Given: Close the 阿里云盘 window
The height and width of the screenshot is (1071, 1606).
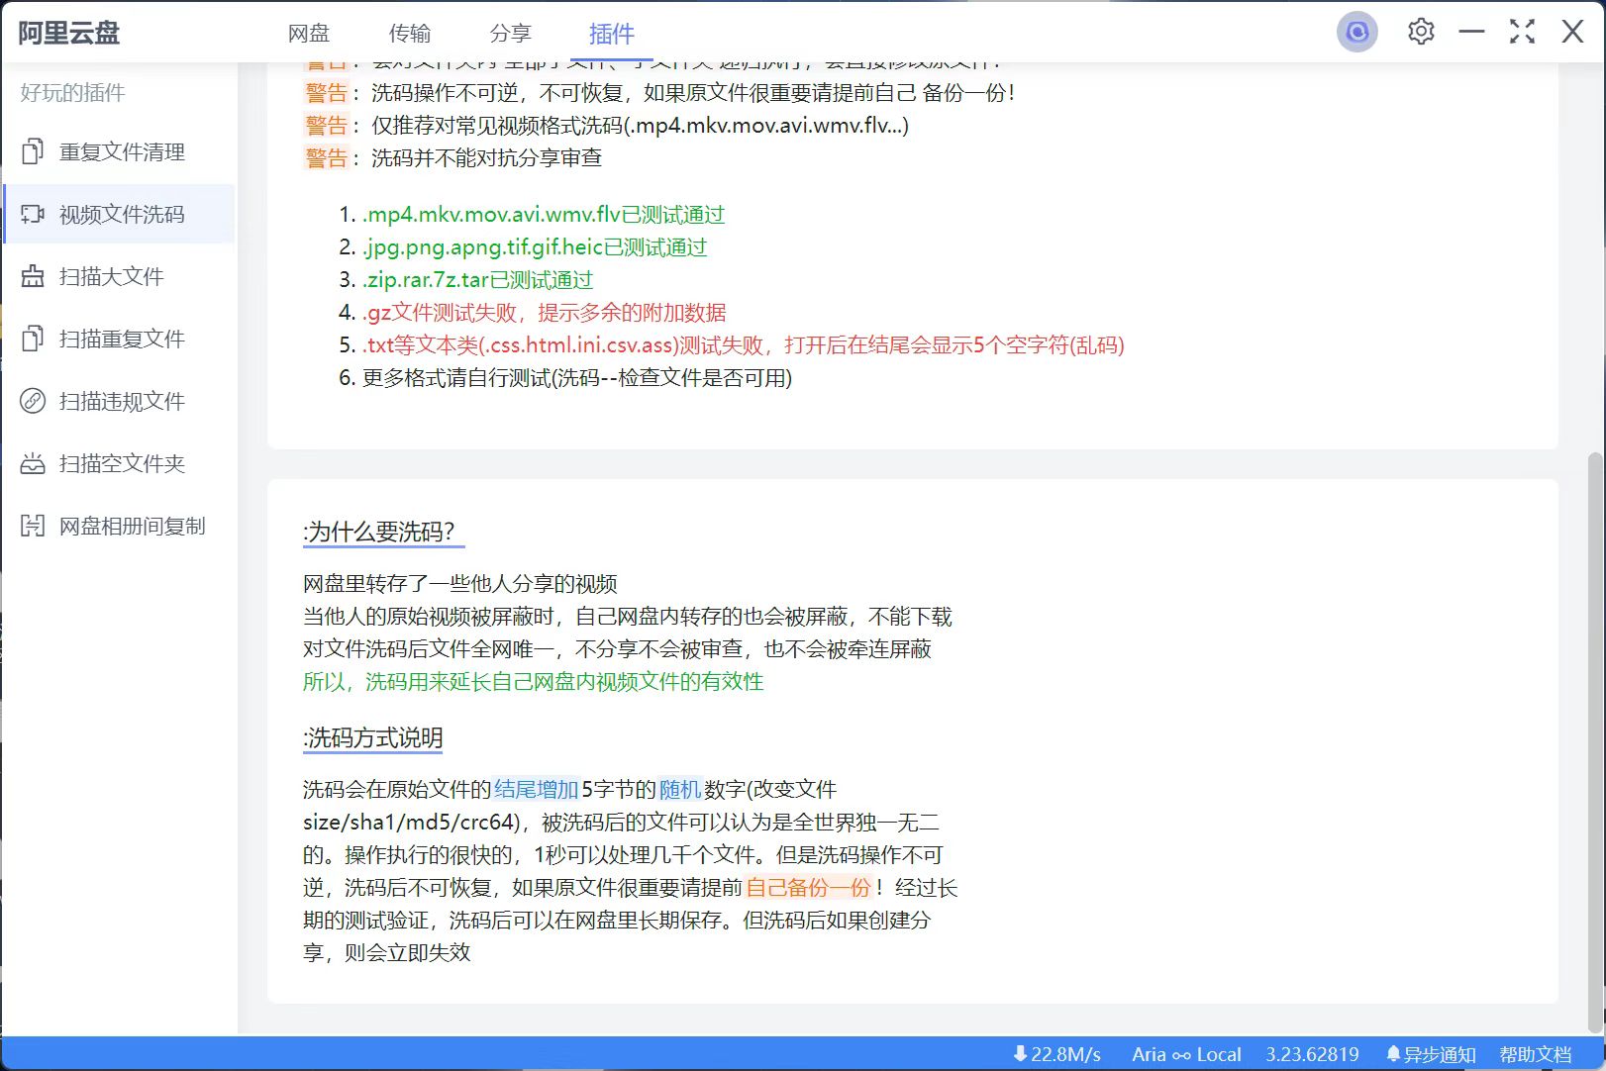Looking at the screenshot, I should (x=1572, y=32).
